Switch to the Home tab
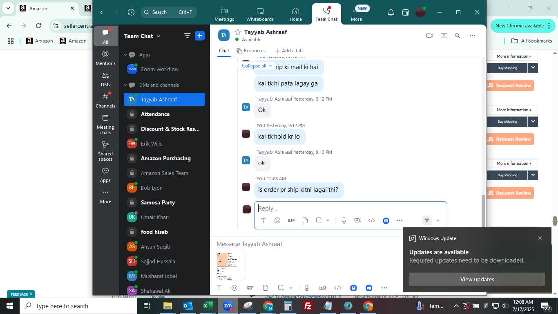Image resolution: width=558 pixels, height=314 pixels. click(x=295, y=14)
